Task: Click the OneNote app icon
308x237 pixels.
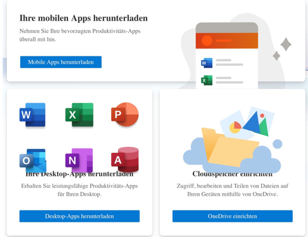Action: [x=79, y=161]
